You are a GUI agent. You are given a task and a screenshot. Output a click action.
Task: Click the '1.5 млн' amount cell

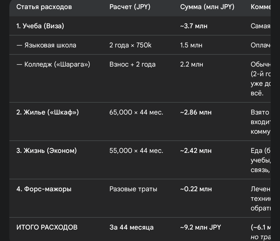click(x=191, y=45)
